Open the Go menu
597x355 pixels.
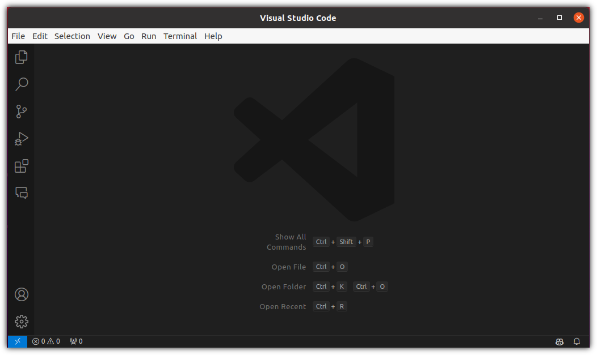pos(129,36)
